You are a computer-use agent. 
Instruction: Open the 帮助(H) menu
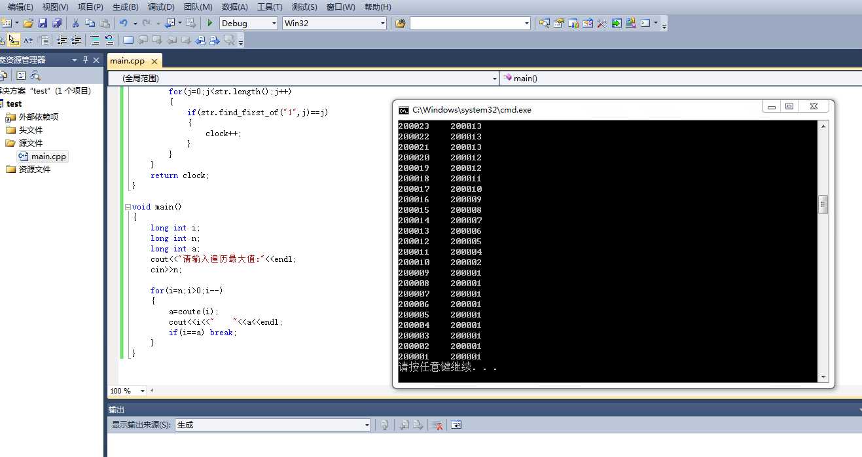377,7
